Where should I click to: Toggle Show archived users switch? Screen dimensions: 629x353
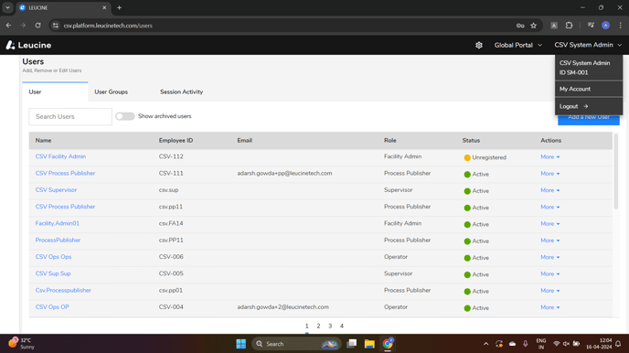coord(124,116)
